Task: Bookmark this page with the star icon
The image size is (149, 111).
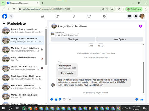Action: (112, 9)
